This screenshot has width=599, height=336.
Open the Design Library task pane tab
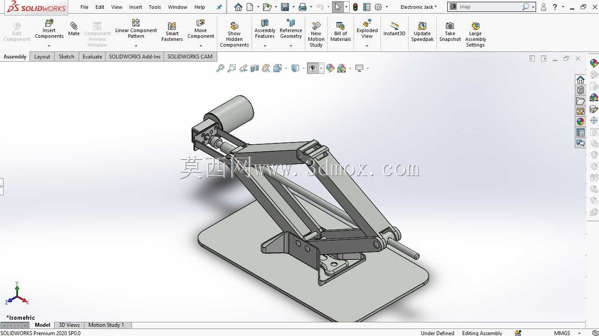point(581,90)
